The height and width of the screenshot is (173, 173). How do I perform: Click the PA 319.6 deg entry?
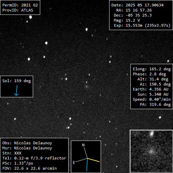pyautogui.click(x=155, y=104)
